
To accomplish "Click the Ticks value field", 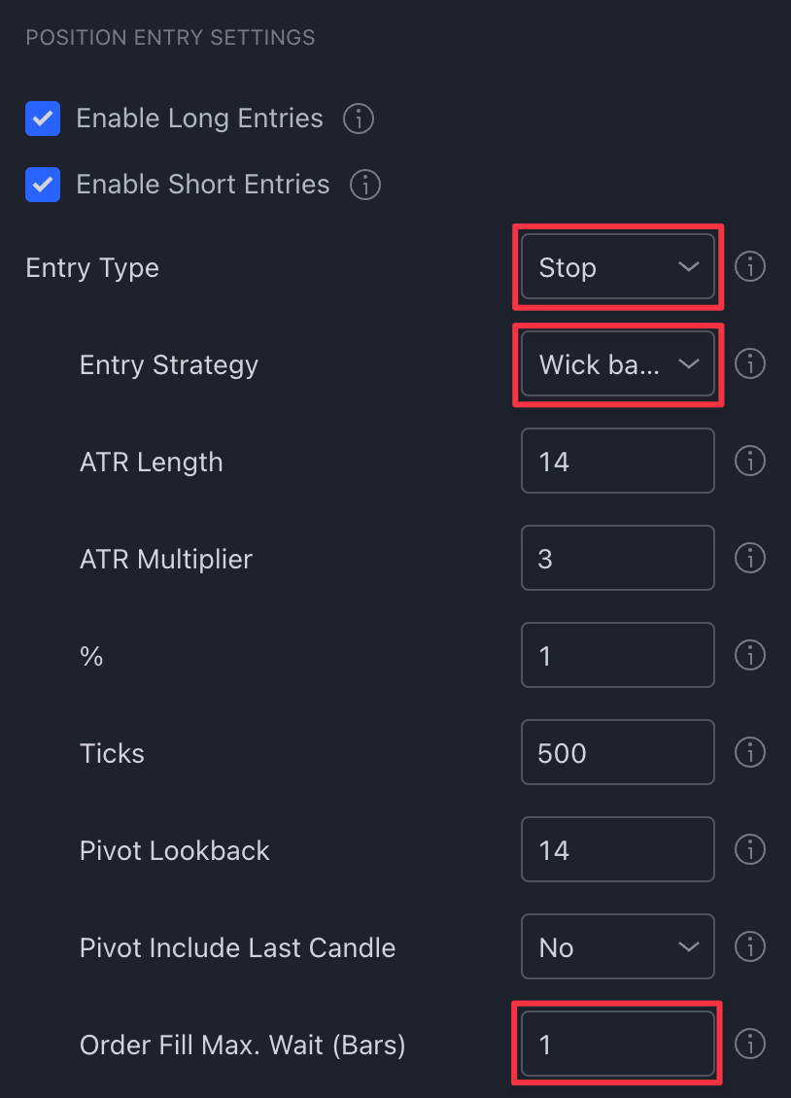I will tap(617, 752).
